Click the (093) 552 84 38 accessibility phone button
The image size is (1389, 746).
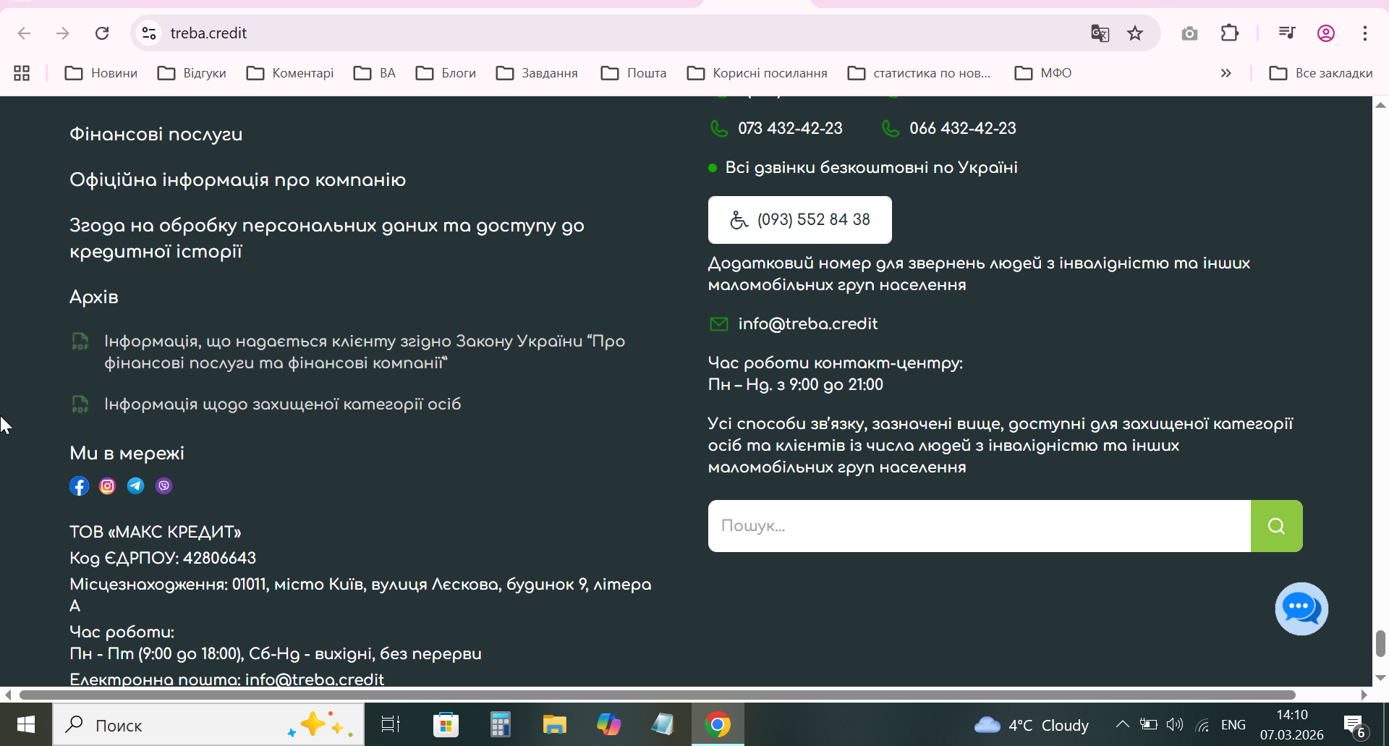800,220
